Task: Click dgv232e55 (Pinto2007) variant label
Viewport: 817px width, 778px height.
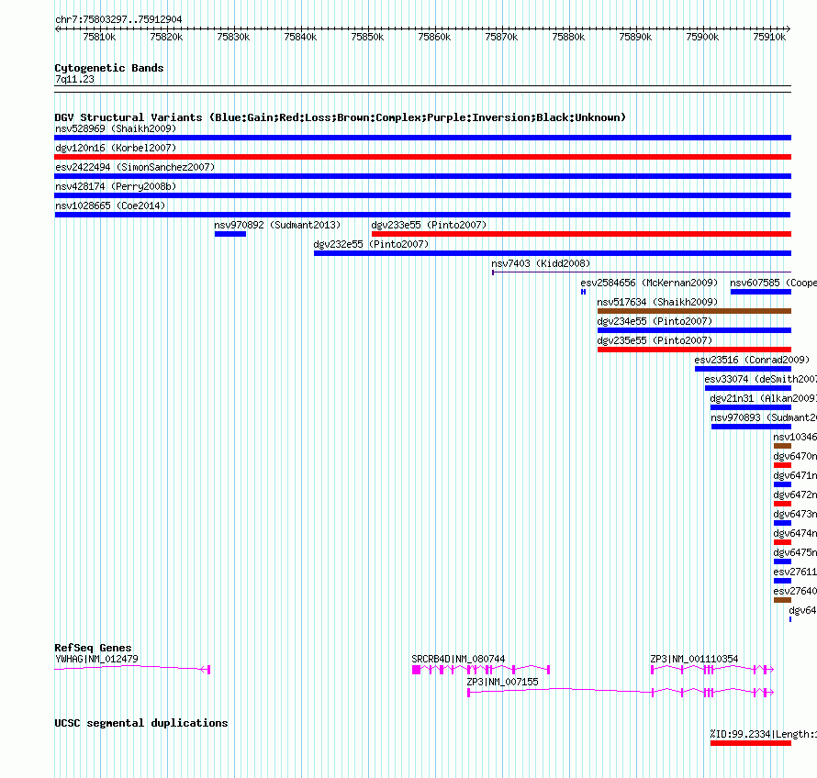Action: [x=371, y=244]
